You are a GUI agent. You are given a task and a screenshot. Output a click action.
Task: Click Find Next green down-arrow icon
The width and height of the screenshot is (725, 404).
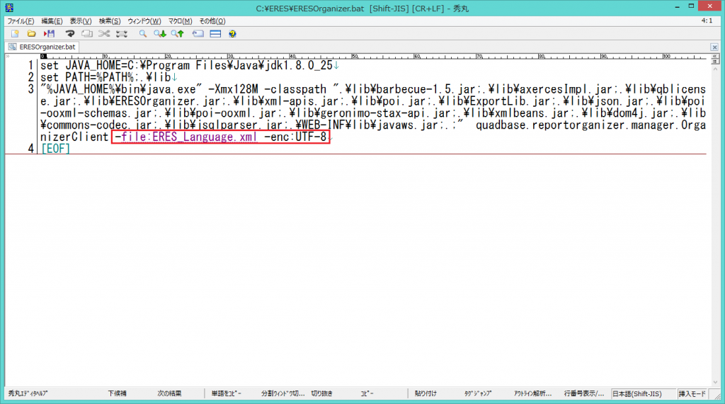click(x=161, y=33)
